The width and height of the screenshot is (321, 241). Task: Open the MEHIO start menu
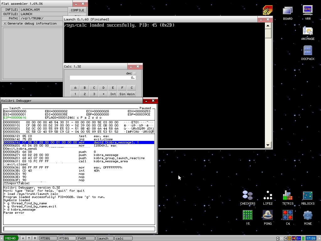tap(10, 238)
